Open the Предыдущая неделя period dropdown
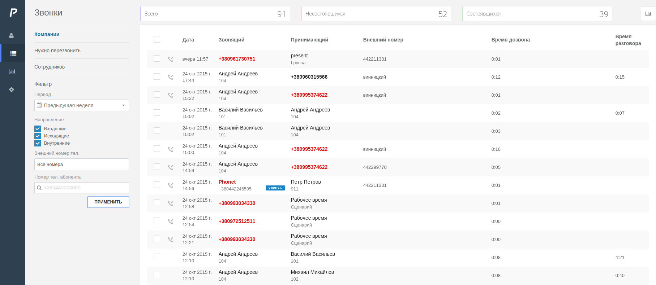This screenshot has width=656, height=285. click(82, 105)
